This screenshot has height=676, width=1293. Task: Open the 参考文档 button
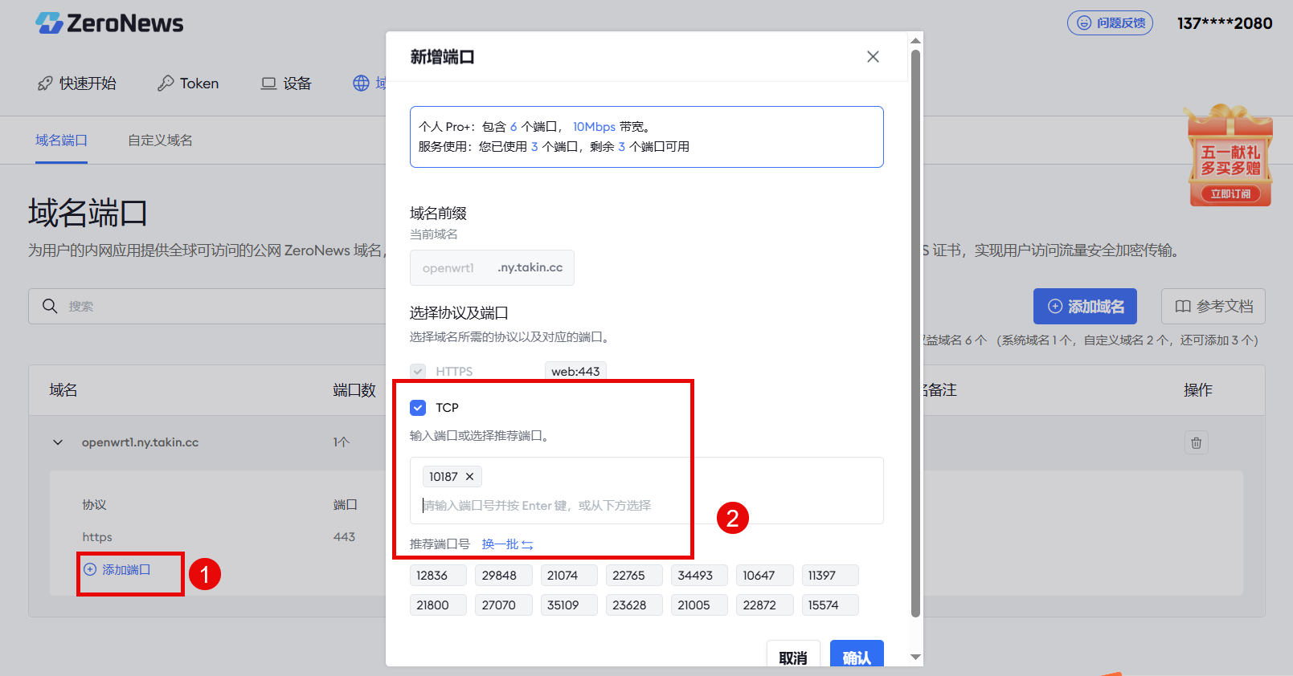(x=1213, y=306)
